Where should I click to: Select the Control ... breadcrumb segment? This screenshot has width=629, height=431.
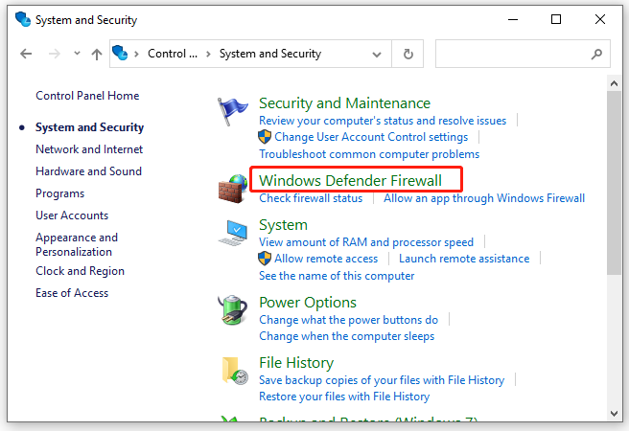tap(173, 54)
